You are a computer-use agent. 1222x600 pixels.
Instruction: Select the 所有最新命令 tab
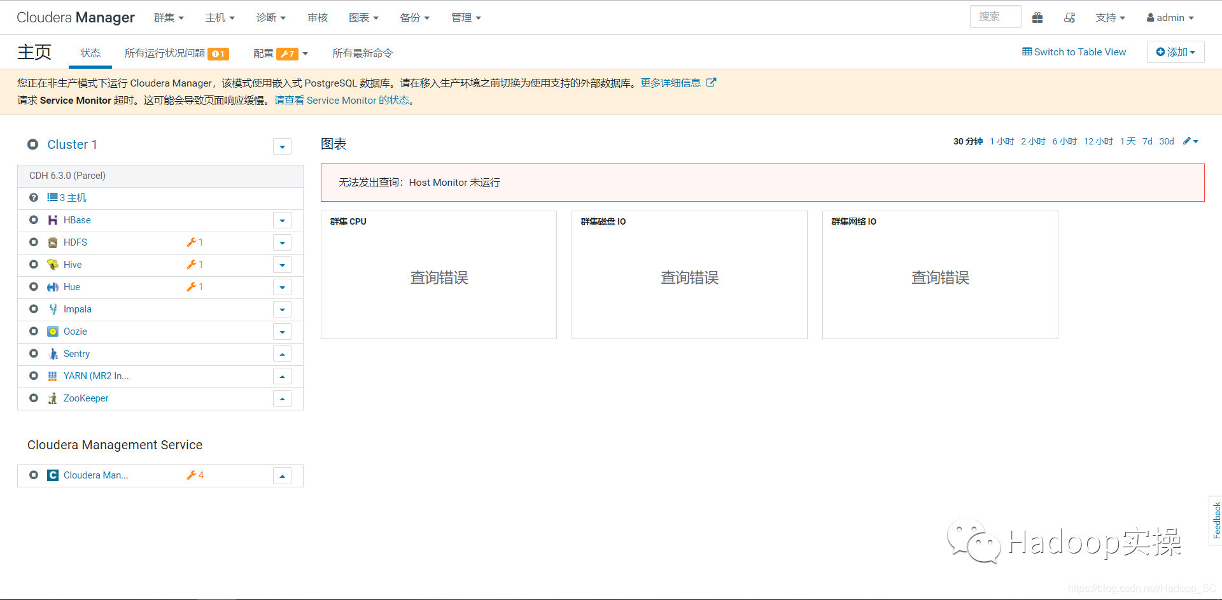(x=362, y=53)
